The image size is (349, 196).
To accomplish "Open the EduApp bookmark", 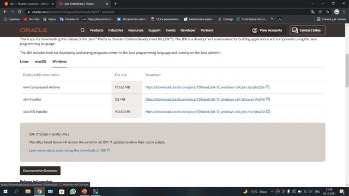I will 225,20.
